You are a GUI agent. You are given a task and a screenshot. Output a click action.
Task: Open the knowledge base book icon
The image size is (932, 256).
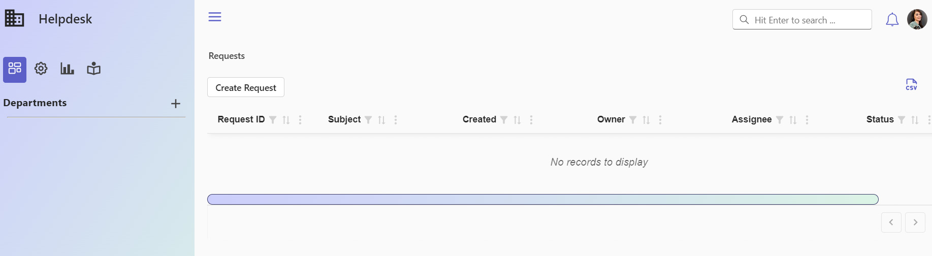[x=94, y=69]
